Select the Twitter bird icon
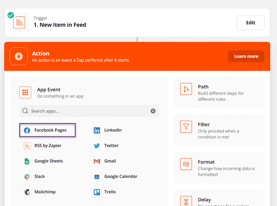 coord(97,146)
